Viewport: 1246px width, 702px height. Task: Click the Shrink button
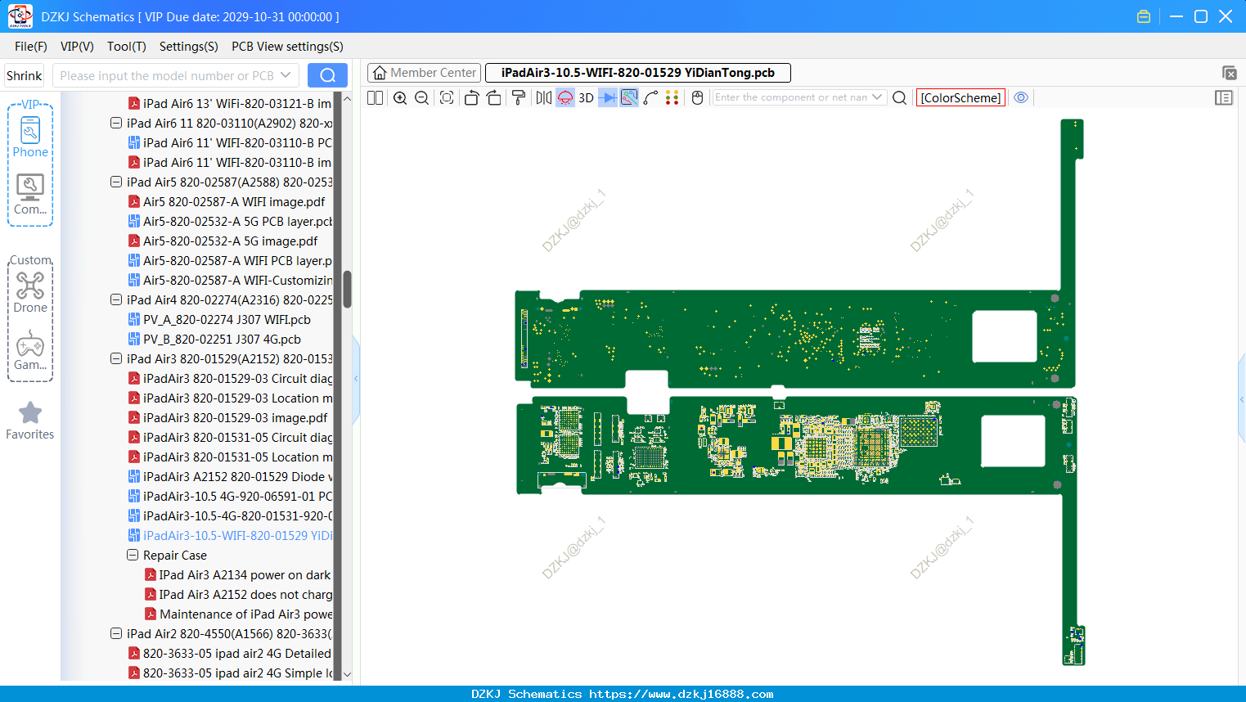click(x=25, y=75)
